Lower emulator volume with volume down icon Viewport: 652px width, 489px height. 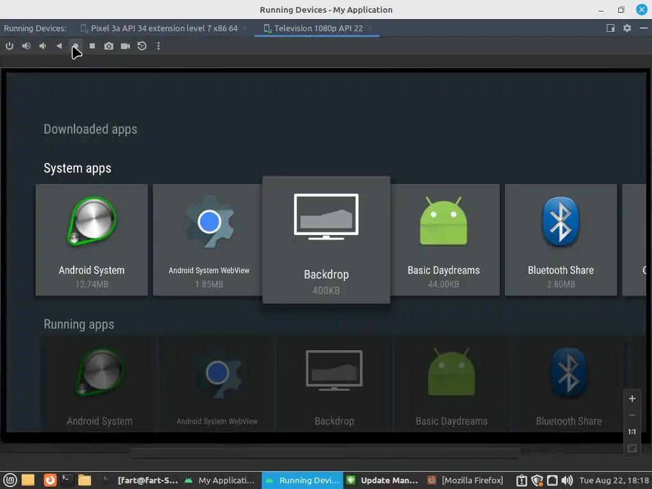pyautogui.click(x=43, y=46)
